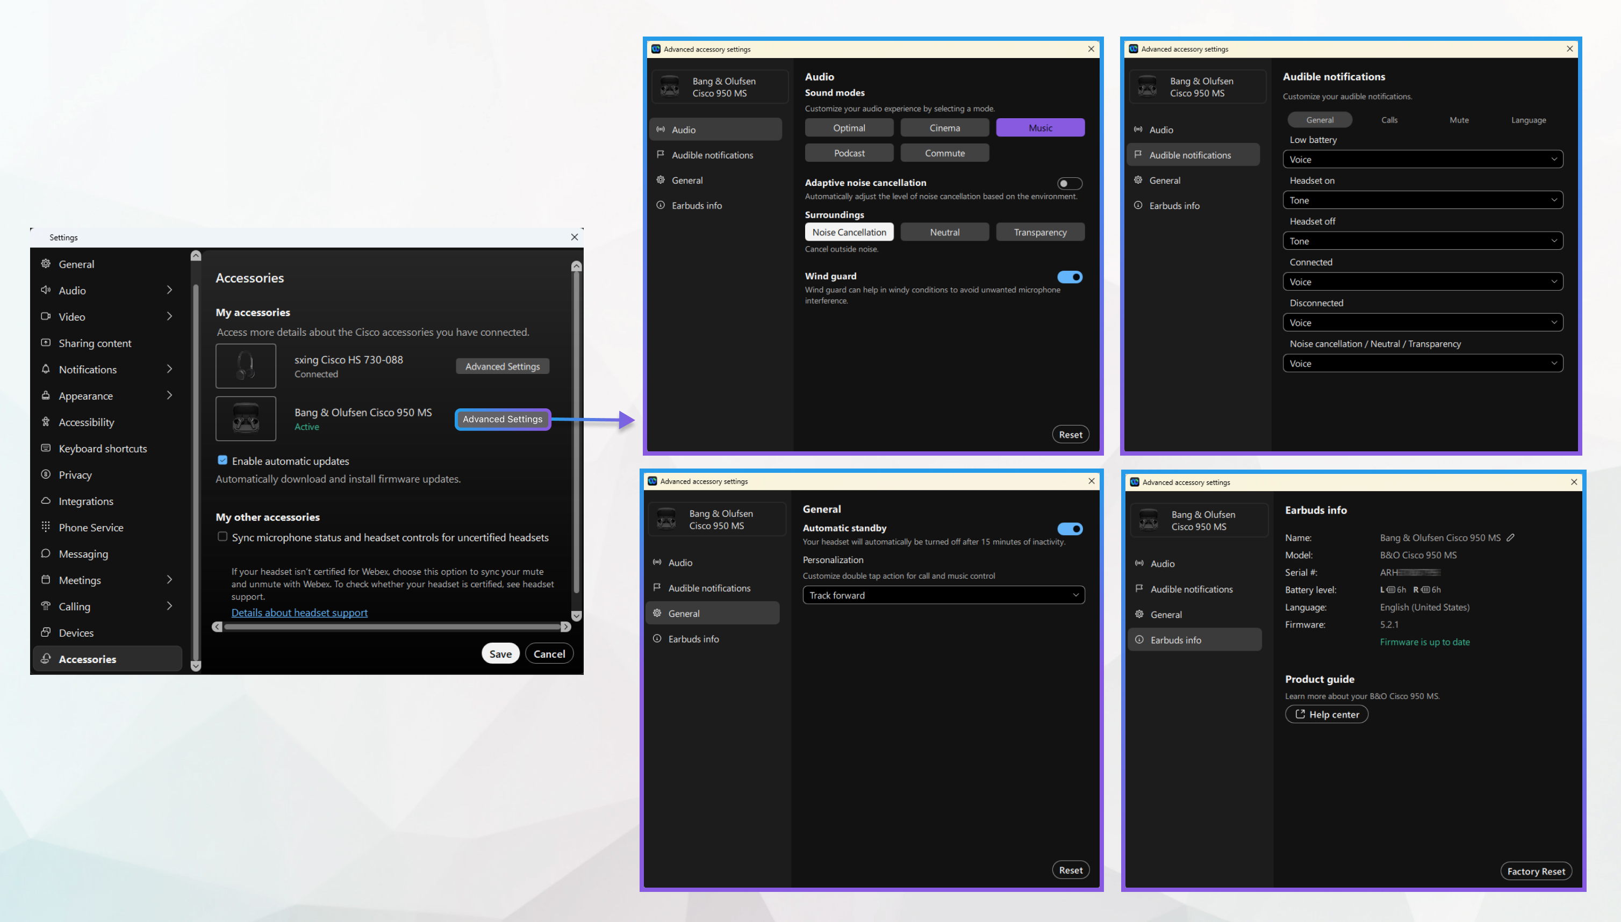Click the Accessibility icon in Settings sidebar
Image resolution: width=1621 pixels, height=922 pixels.
(x=46, y=422)
